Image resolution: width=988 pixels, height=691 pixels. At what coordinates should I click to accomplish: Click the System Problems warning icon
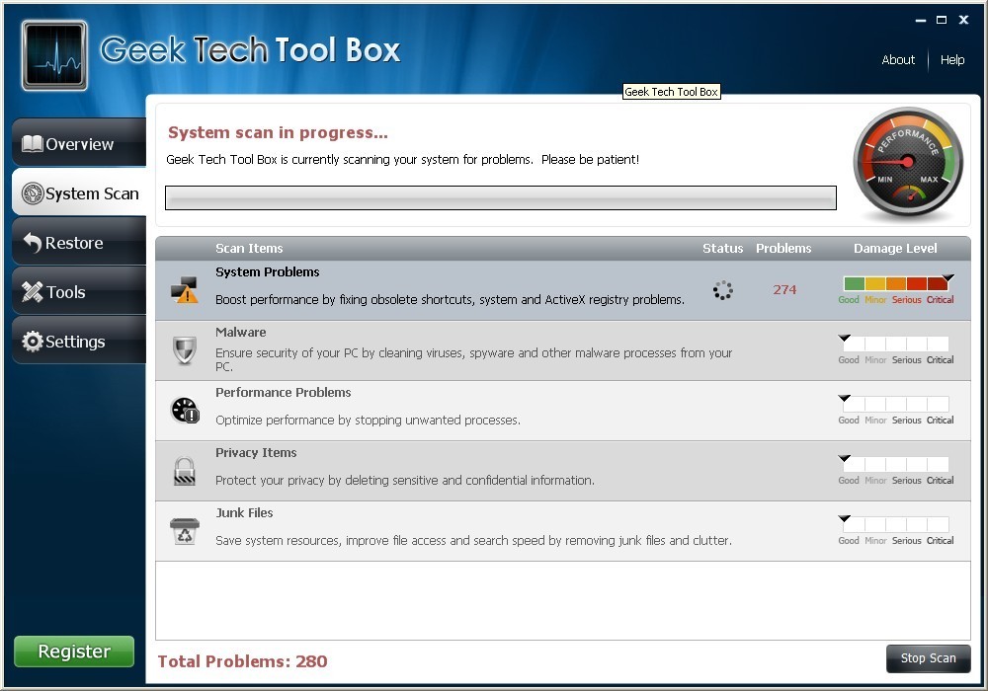(184, 289)
